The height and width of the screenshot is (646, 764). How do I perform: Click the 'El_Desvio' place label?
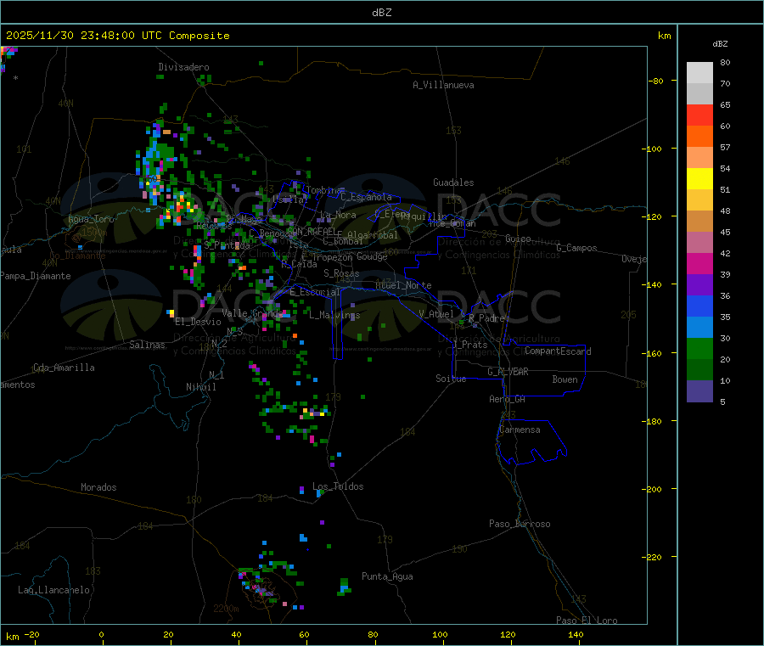pyautogui.click(x=198, y=322)
